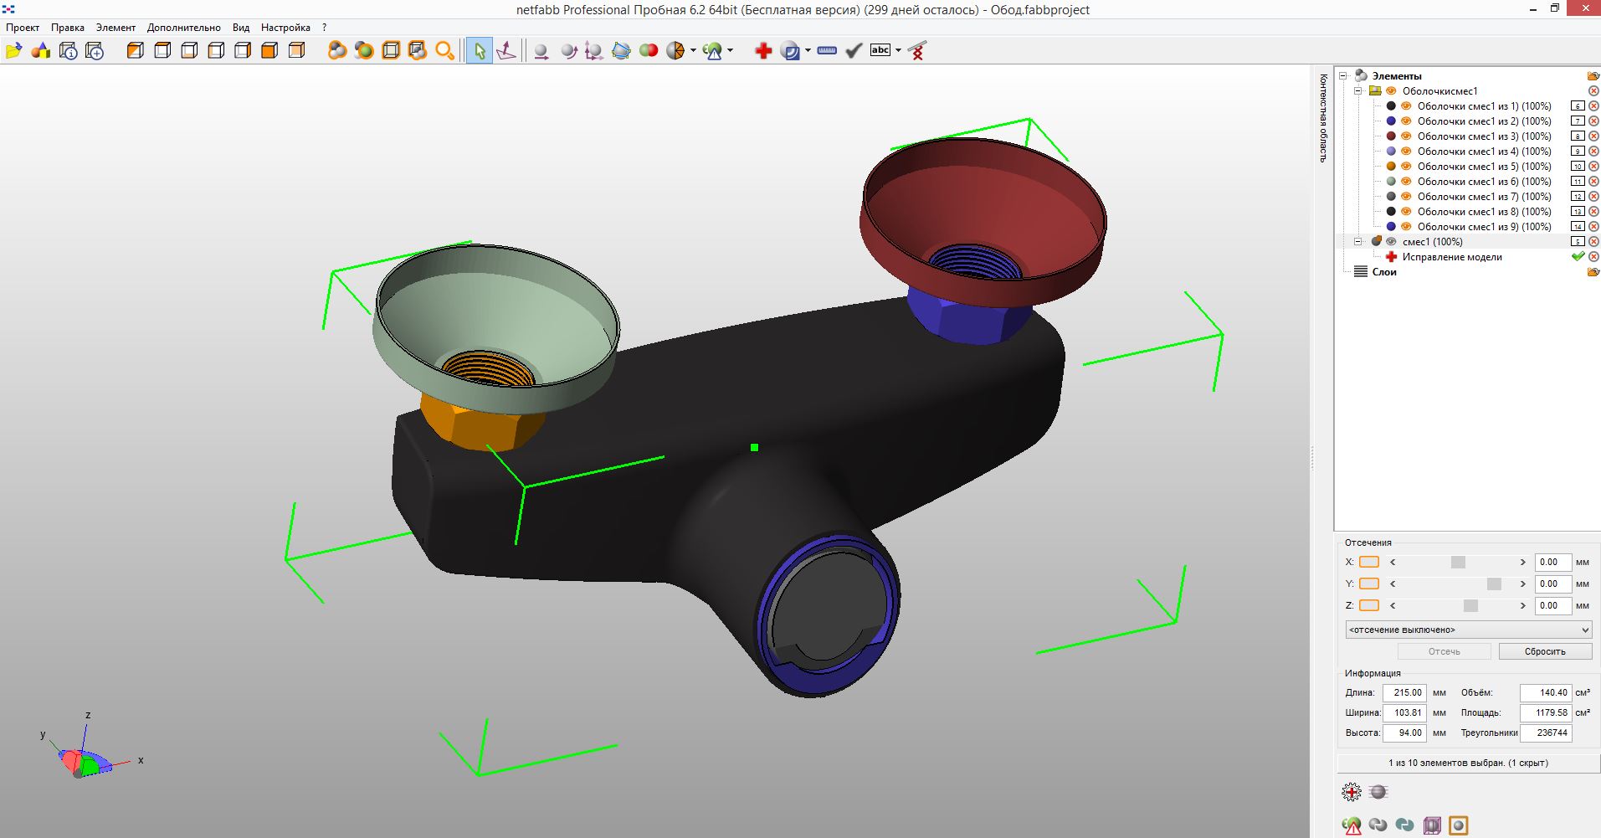Show the hidden смес1 (100%) part
This screenshot has width=1601, height=838.
click(1391, 242)
